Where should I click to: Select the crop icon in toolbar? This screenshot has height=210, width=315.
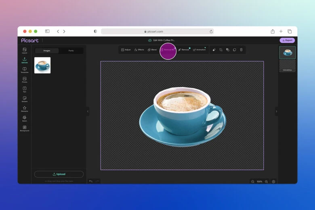[221, 50]
